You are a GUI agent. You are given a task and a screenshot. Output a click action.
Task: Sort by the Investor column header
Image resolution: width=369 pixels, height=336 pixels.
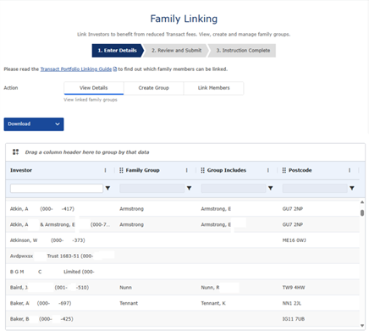click(21, 170)
